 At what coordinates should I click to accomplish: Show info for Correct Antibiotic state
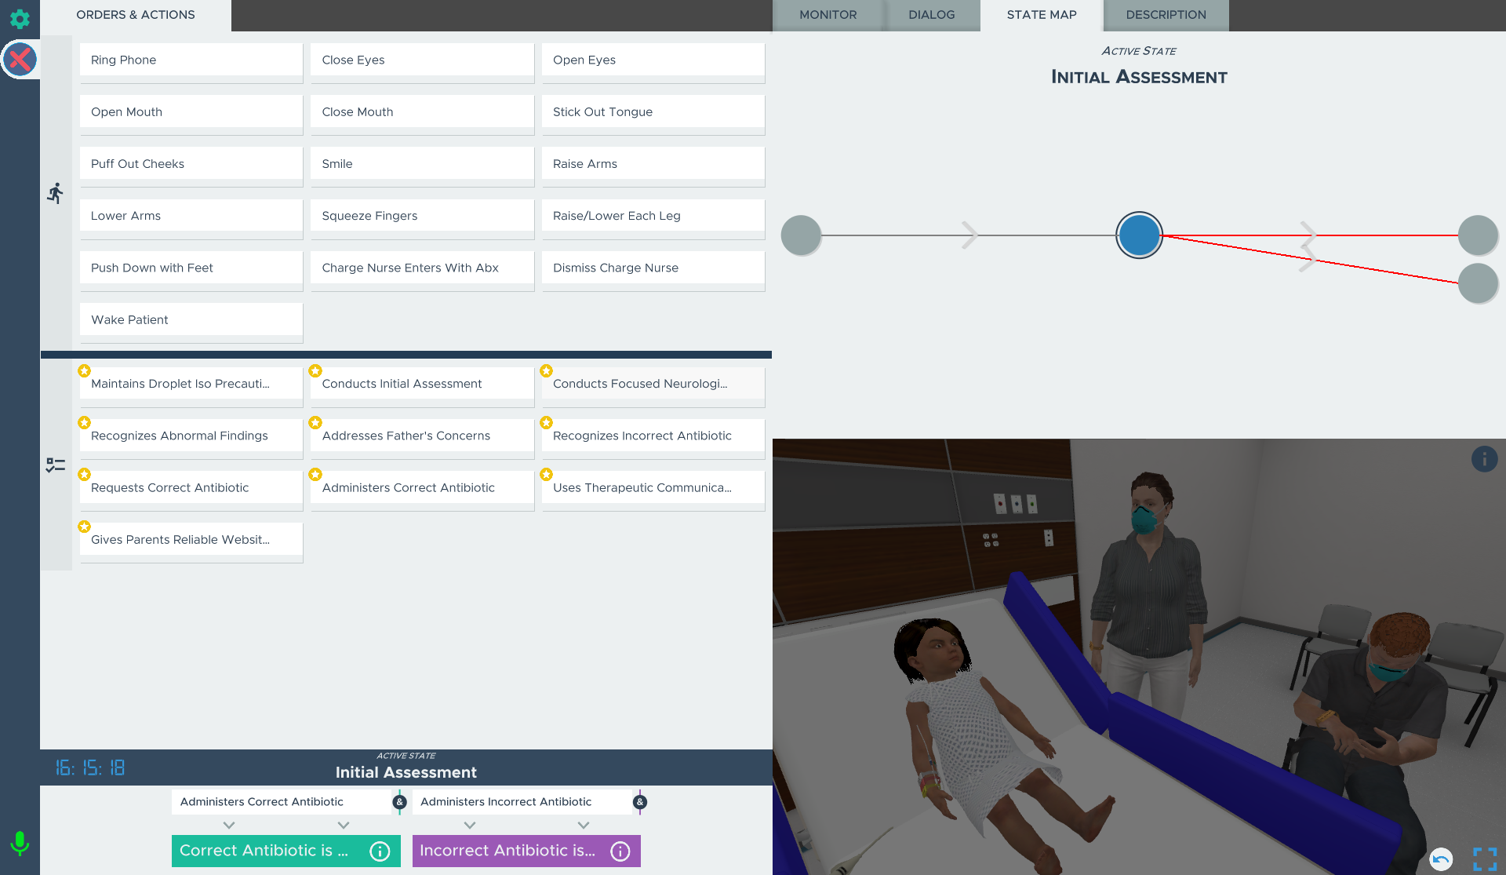380,851
